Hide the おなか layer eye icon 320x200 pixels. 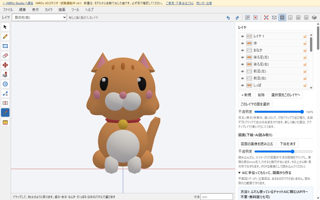point(242,50)
